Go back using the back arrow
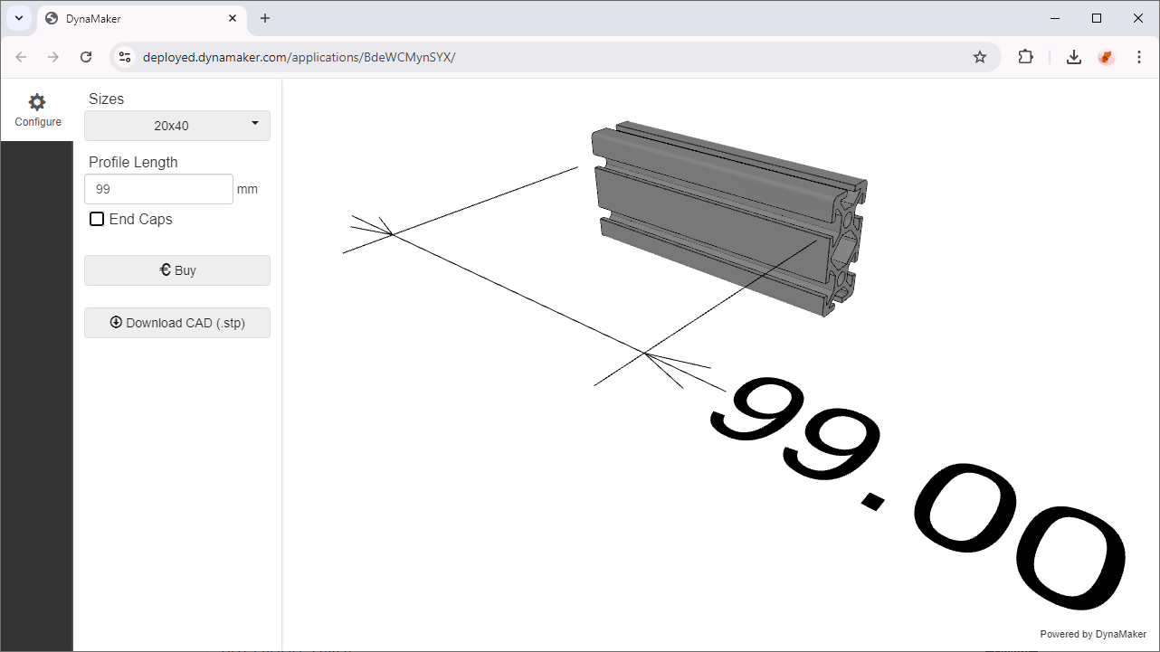 (21, 57)
